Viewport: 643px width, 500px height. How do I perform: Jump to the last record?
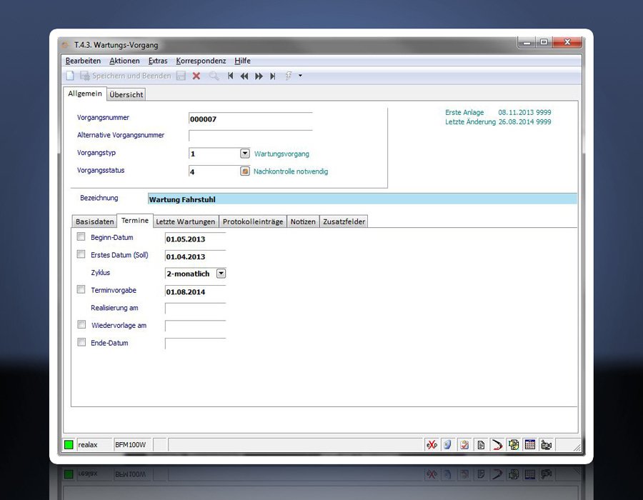pos(273,76)
